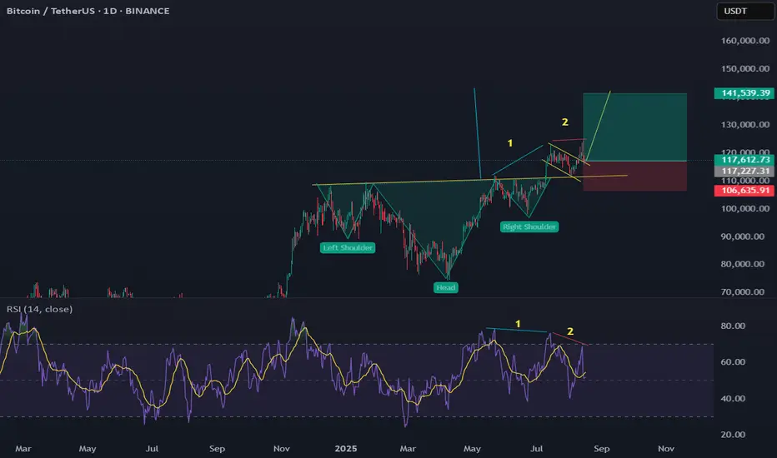777x458 pixels.
Task: Click the RSI 20.00 scale value
Action: (x=733, y=434)
